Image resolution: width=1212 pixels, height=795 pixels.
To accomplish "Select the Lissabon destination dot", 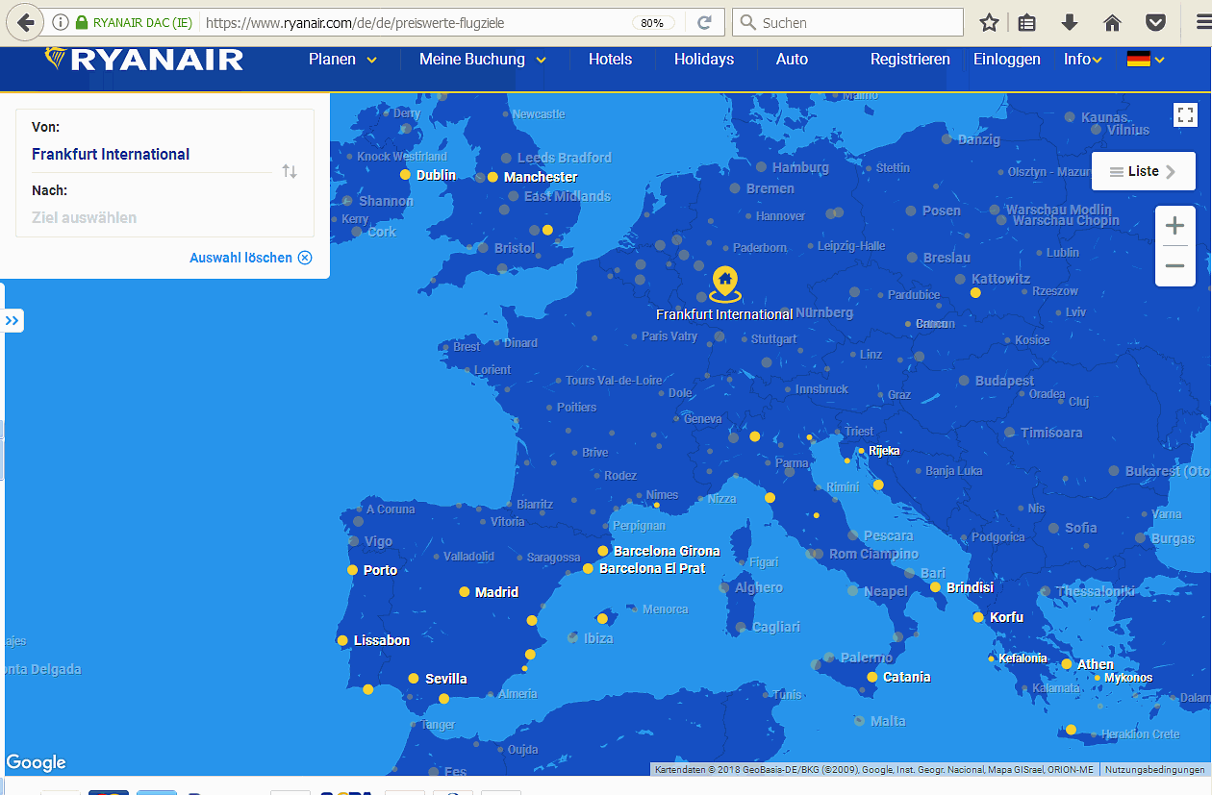I will tap(342, 640).
